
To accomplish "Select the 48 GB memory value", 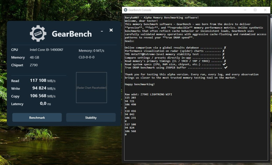I will (x=34, y=57).
